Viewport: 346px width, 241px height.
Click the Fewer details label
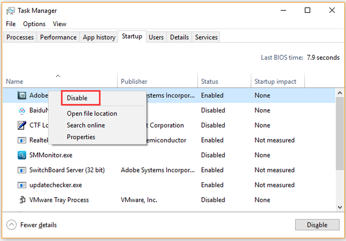coord(38,225)
